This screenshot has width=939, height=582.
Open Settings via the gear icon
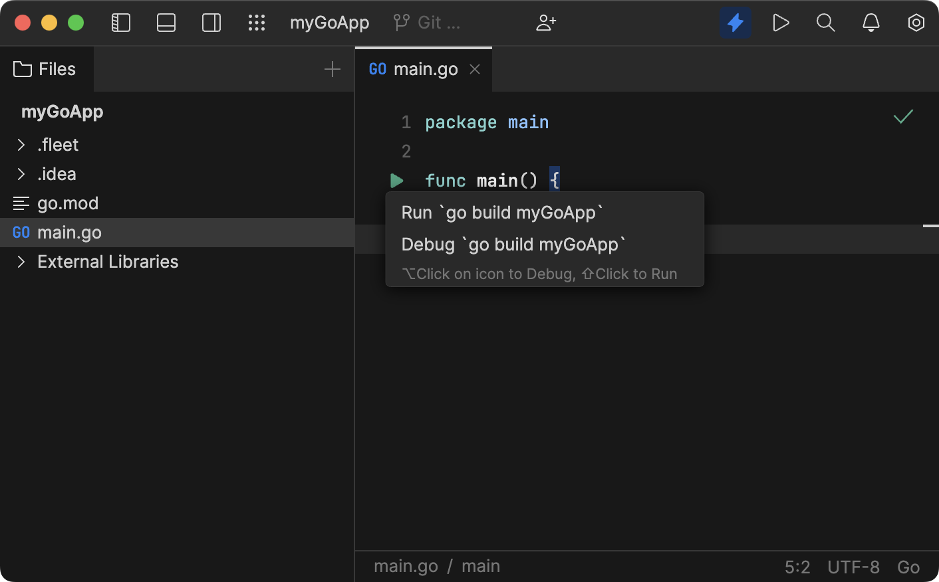coord(916,22)
